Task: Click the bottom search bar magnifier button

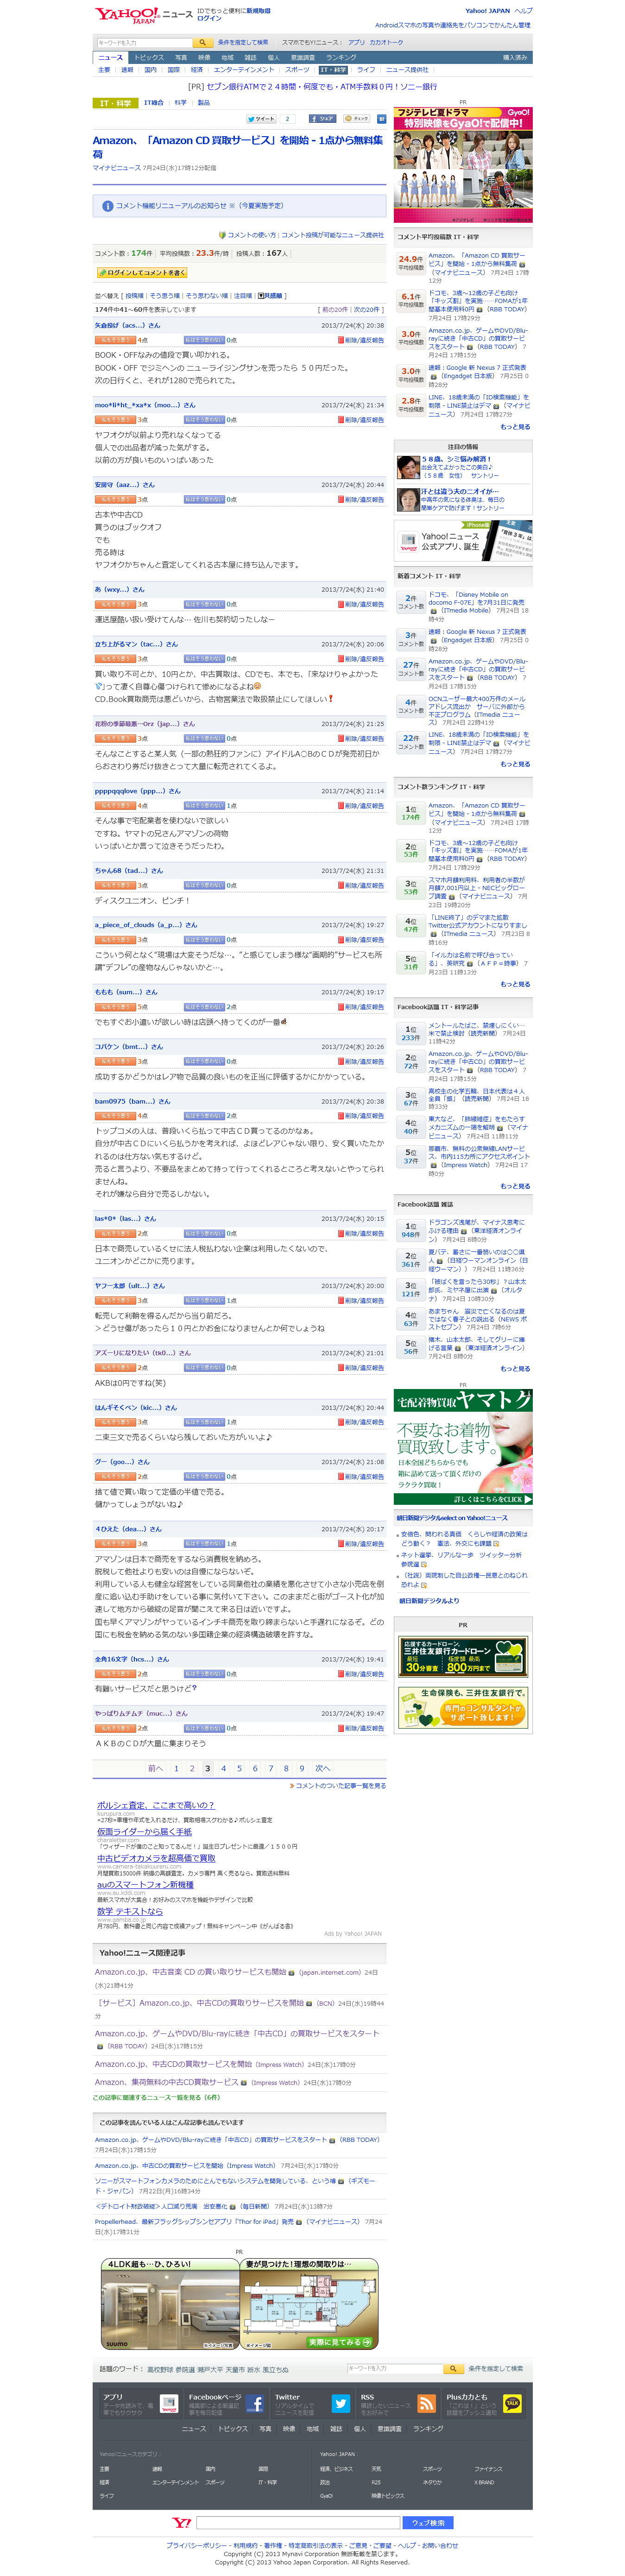Action: [453, 2369]
